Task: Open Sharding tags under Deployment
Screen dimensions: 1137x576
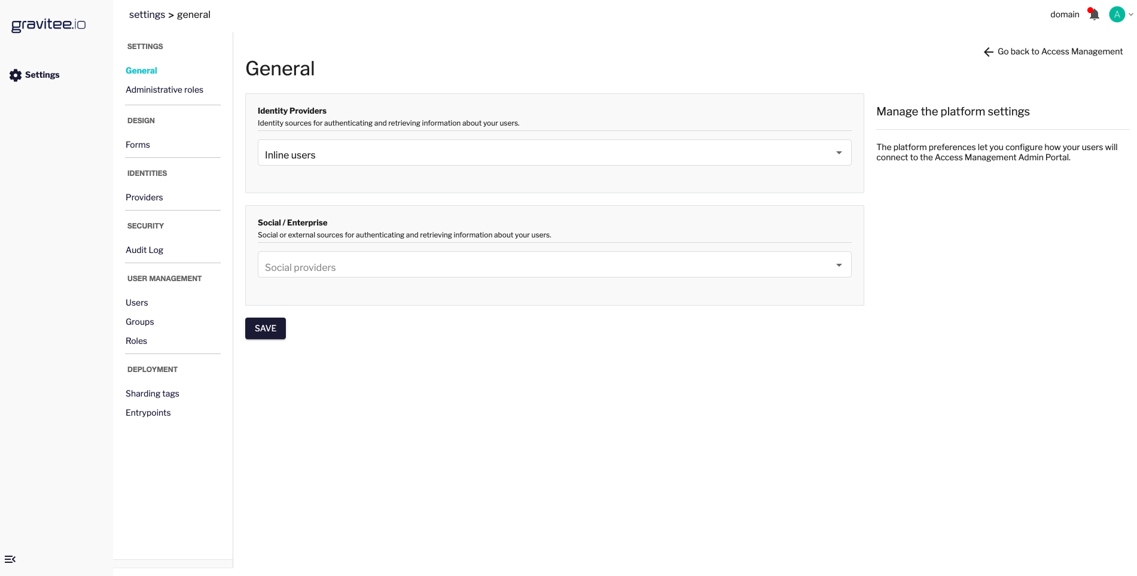Action: tap(153, 394)
